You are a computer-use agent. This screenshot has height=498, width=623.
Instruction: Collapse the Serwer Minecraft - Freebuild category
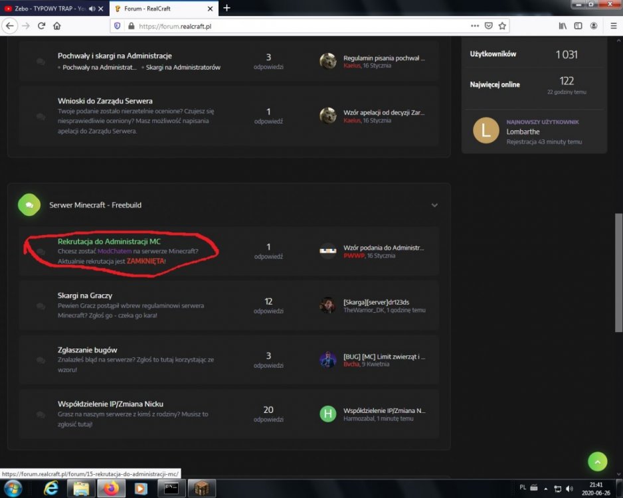coord(434,205)
